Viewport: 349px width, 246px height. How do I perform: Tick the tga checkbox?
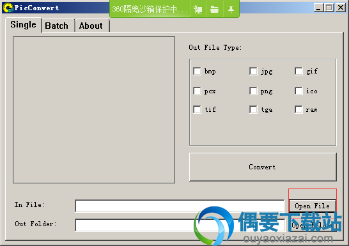pyautogui.click(x=253, y=109)
